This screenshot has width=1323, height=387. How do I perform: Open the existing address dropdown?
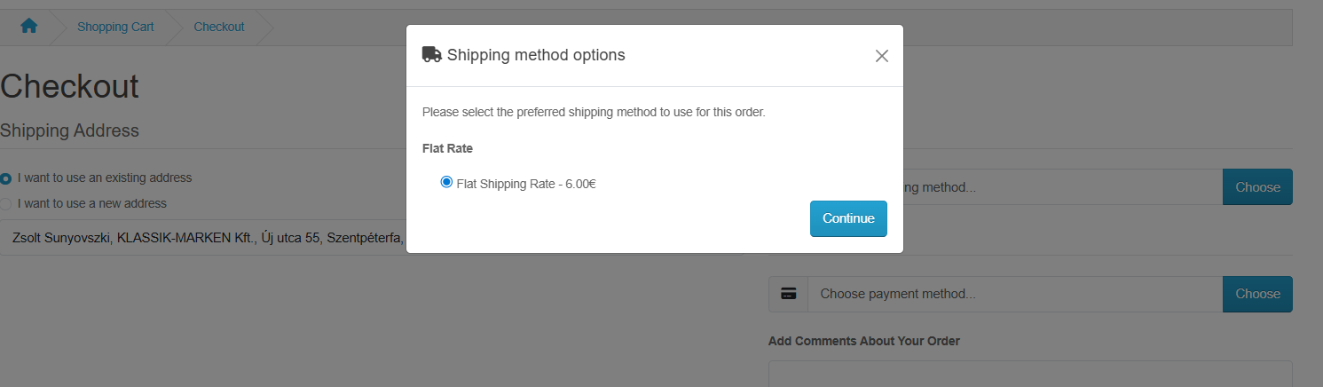tap(204, 238)
